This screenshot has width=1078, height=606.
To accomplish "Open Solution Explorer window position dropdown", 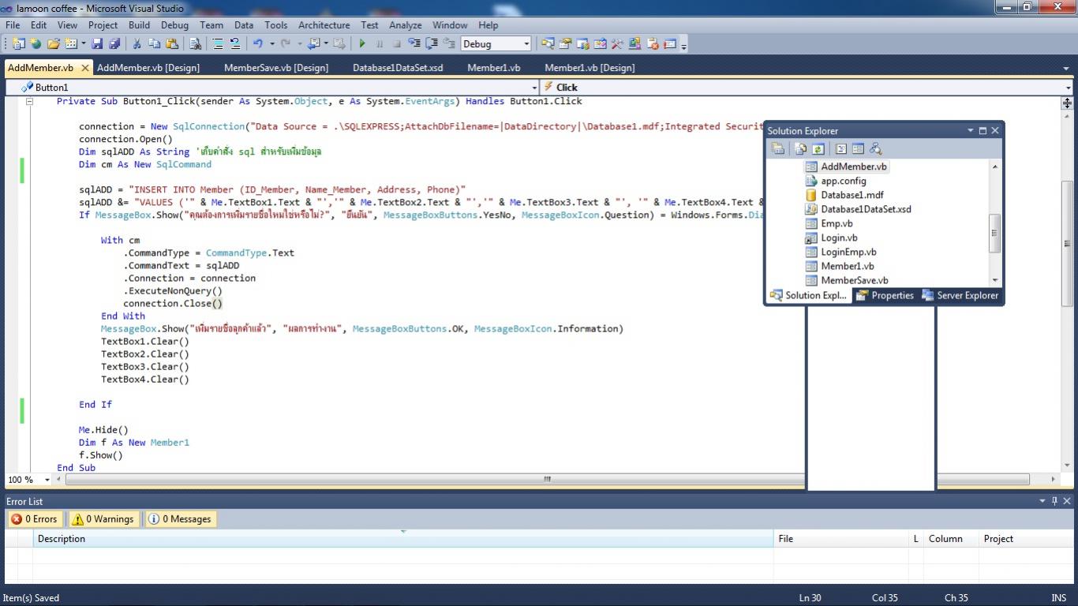I will point(971,131).
